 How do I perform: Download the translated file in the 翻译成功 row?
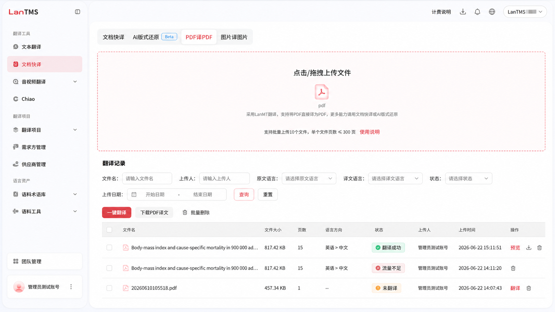pyautogui.click(x=529, y=248)
